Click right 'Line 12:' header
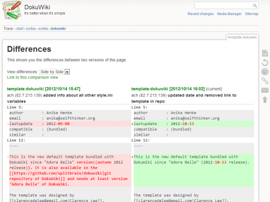270x202 pixels. [x=140, y=140]
